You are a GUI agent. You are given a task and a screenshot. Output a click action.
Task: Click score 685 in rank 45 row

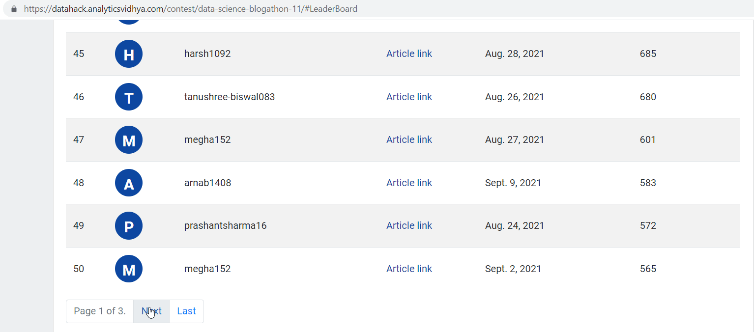point(648,54)
